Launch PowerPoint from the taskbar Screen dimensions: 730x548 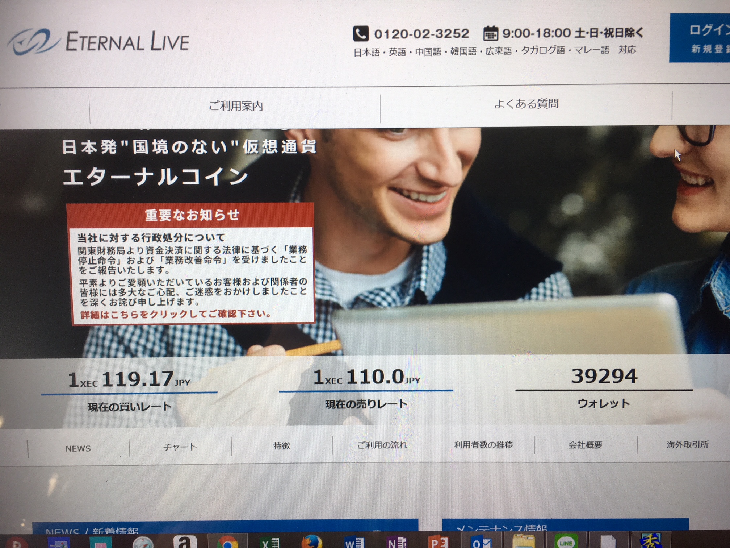tap(439, 541)
